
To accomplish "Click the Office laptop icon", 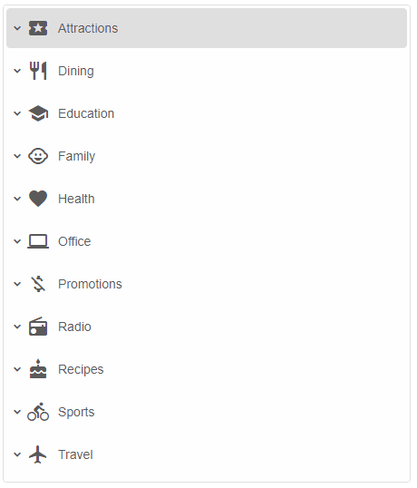I will [38, 241].
